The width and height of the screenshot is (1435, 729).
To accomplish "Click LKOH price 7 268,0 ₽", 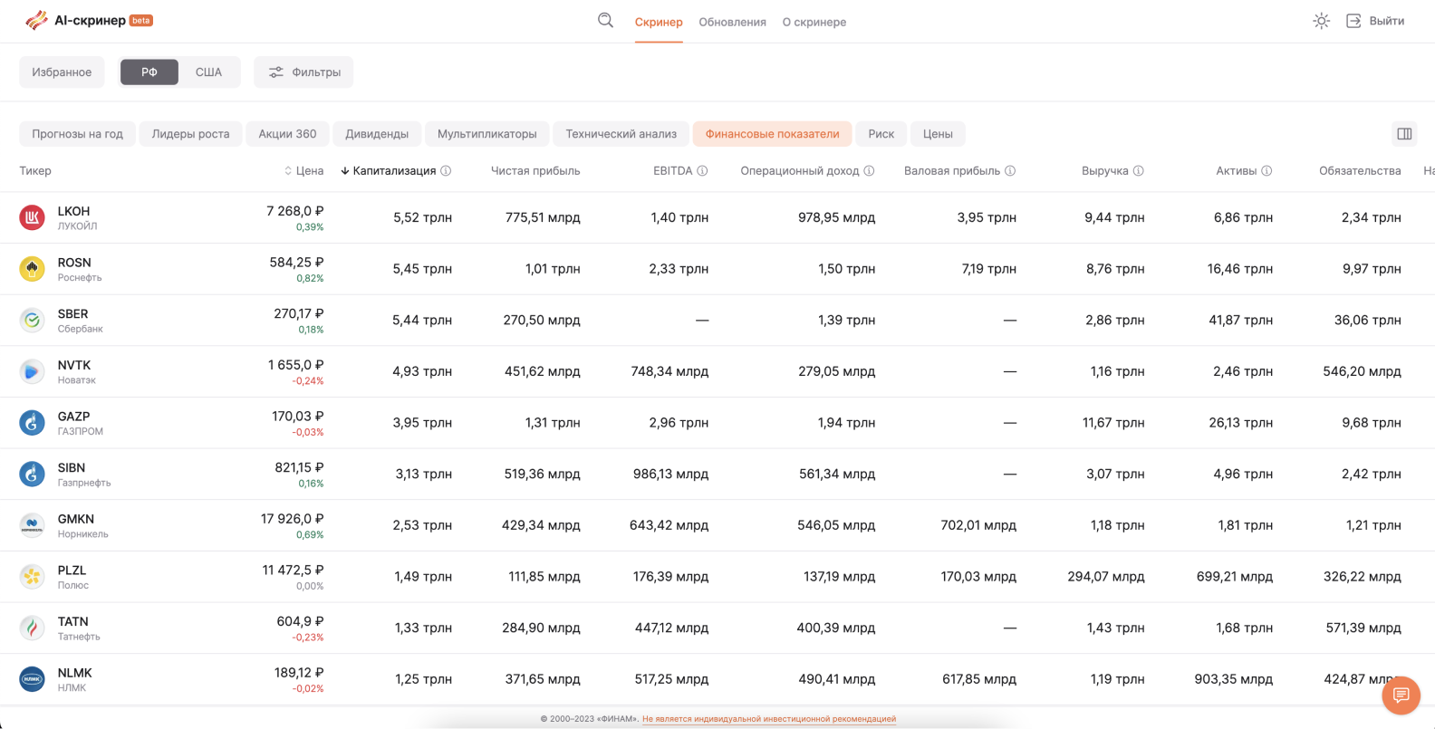I will (294, 211).
